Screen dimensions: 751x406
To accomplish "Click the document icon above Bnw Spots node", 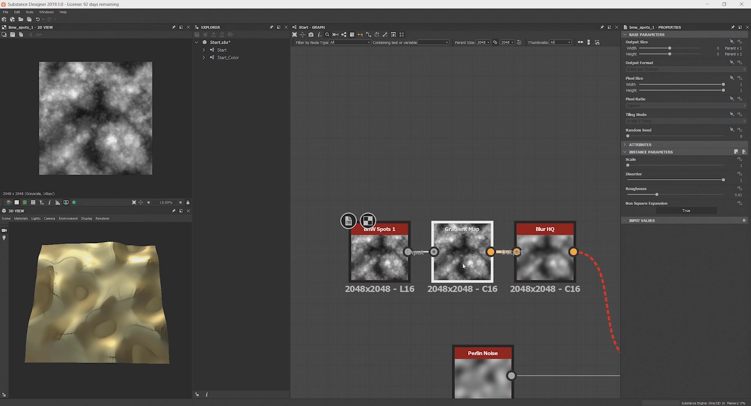I will 348,221.
